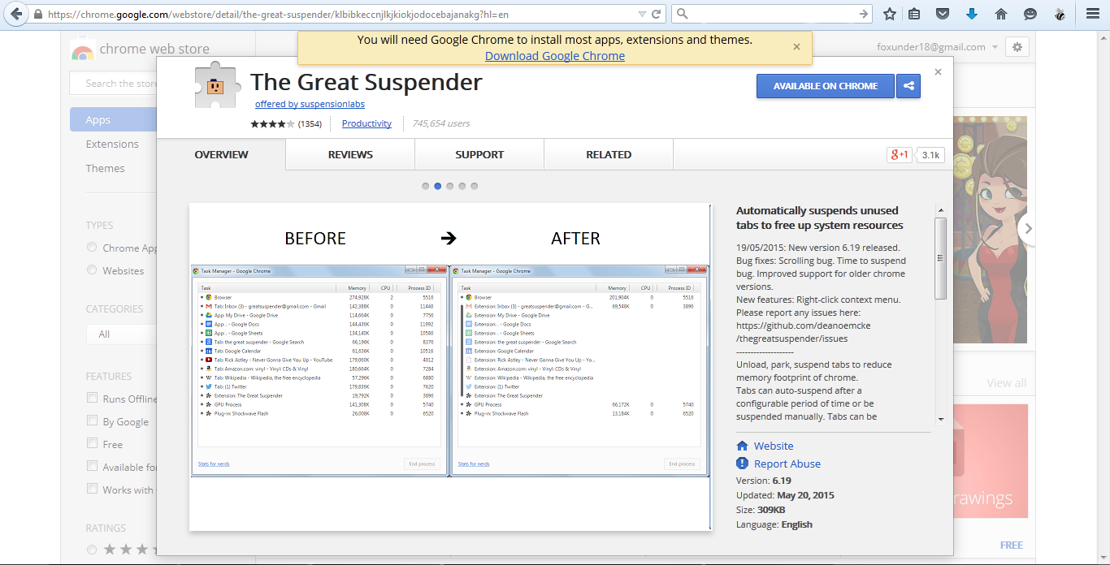Select the Chrome Apps type radio
This screenshot has height=565, width=1110.
click(x=92, y=248)
